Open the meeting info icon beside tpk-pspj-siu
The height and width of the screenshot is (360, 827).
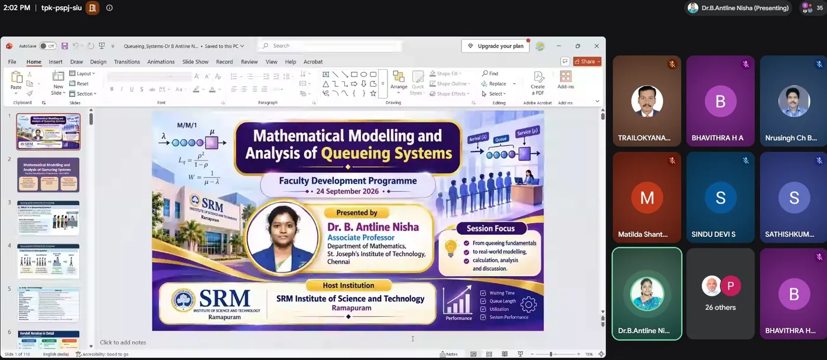tap(109, 8)
